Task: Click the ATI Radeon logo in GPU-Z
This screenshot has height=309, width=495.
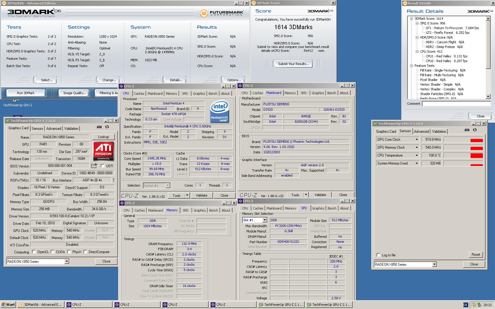Action: coord(103,151)
